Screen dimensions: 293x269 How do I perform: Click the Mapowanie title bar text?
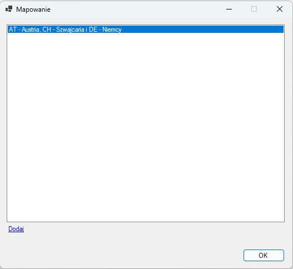pyautogui.click(x=33, y=9)
